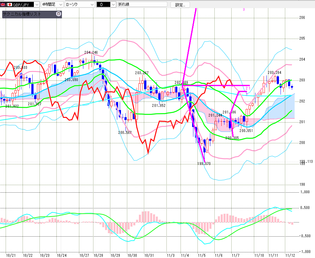Click the expand icon on テクニカル指標リスト panel

58,14
